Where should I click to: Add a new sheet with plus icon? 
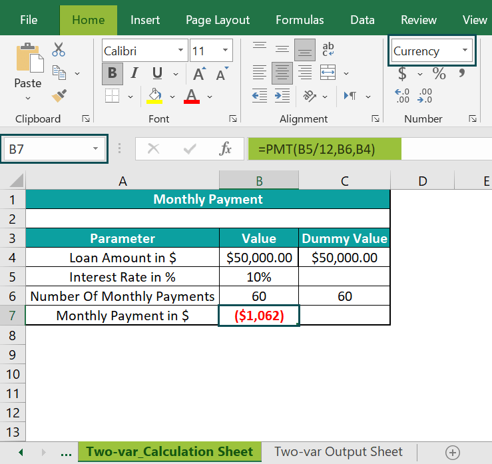coord(453,453)
